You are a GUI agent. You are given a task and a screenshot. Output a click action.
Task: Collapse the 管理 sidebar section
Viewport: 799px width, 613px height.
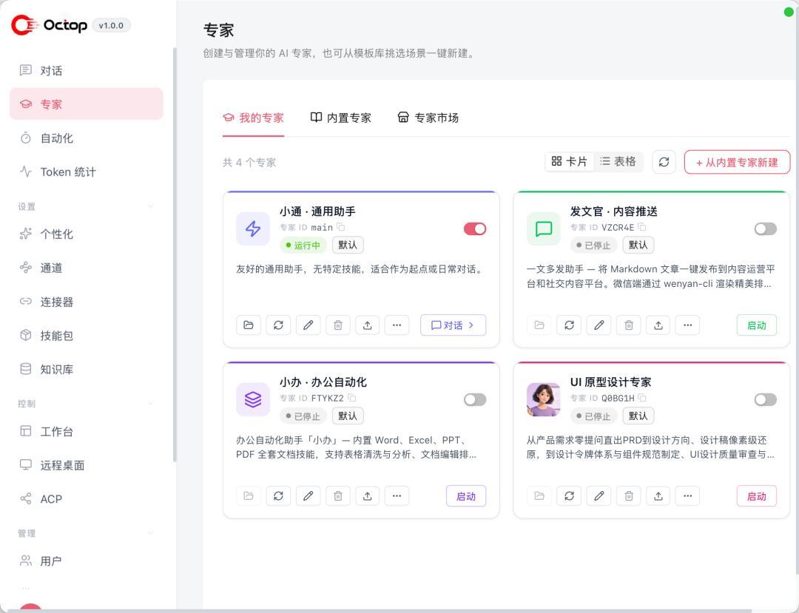pos(150,533)
